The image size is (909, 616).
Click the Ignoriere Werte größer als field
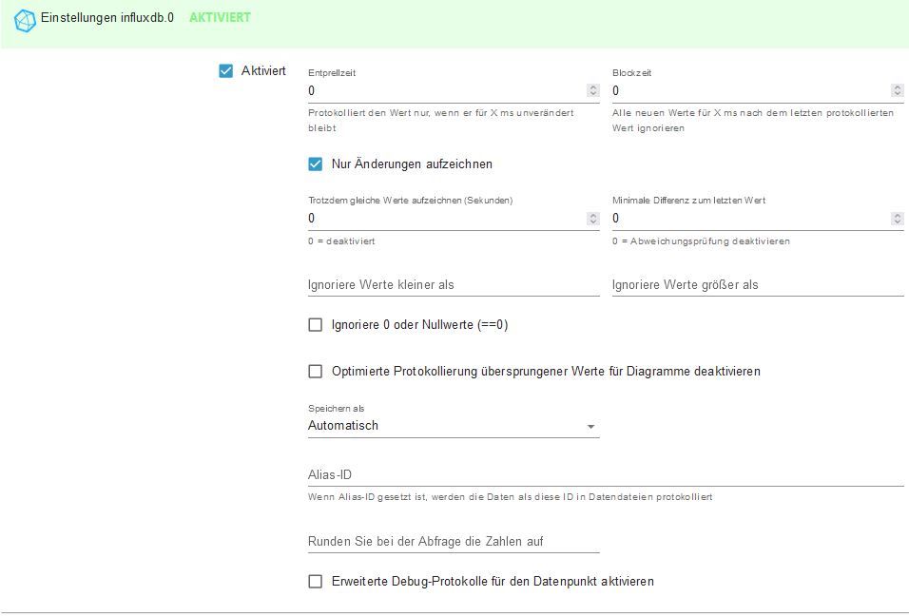[x=758, y=285]
